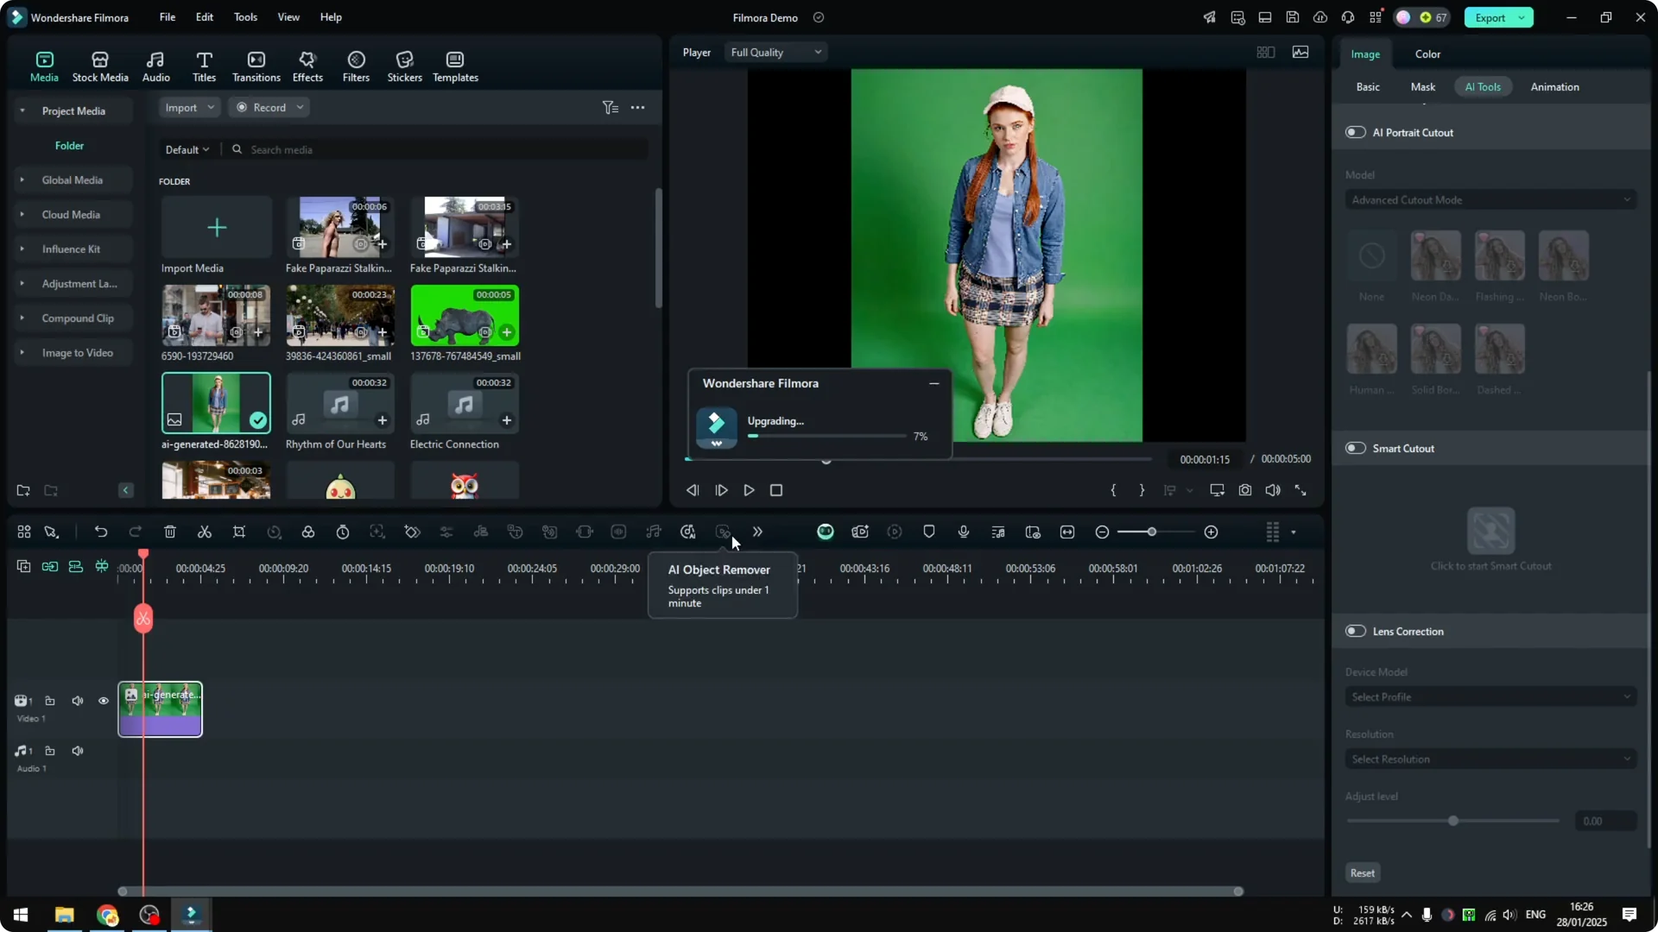Screen dimensions: 1658x932
Task: Click the AI Object Remover icon
Action: [722, 532]
